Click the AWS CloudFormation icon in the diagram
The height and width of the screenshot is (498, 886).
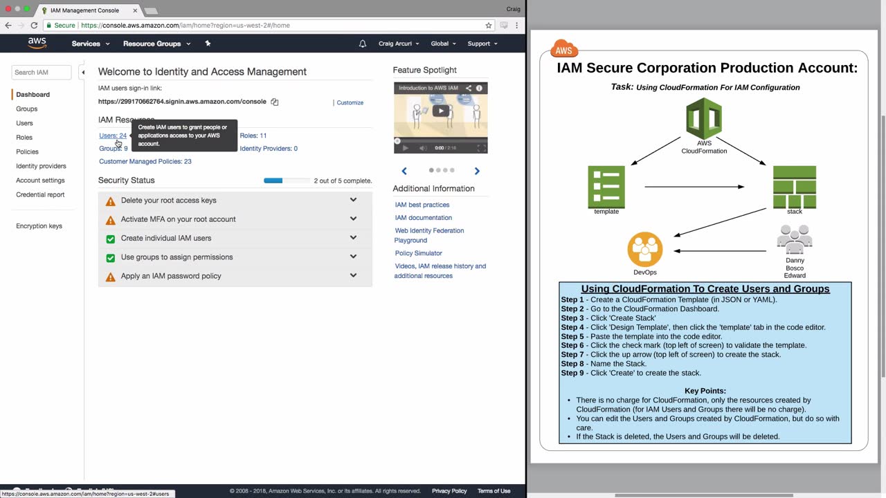point(704,118)
